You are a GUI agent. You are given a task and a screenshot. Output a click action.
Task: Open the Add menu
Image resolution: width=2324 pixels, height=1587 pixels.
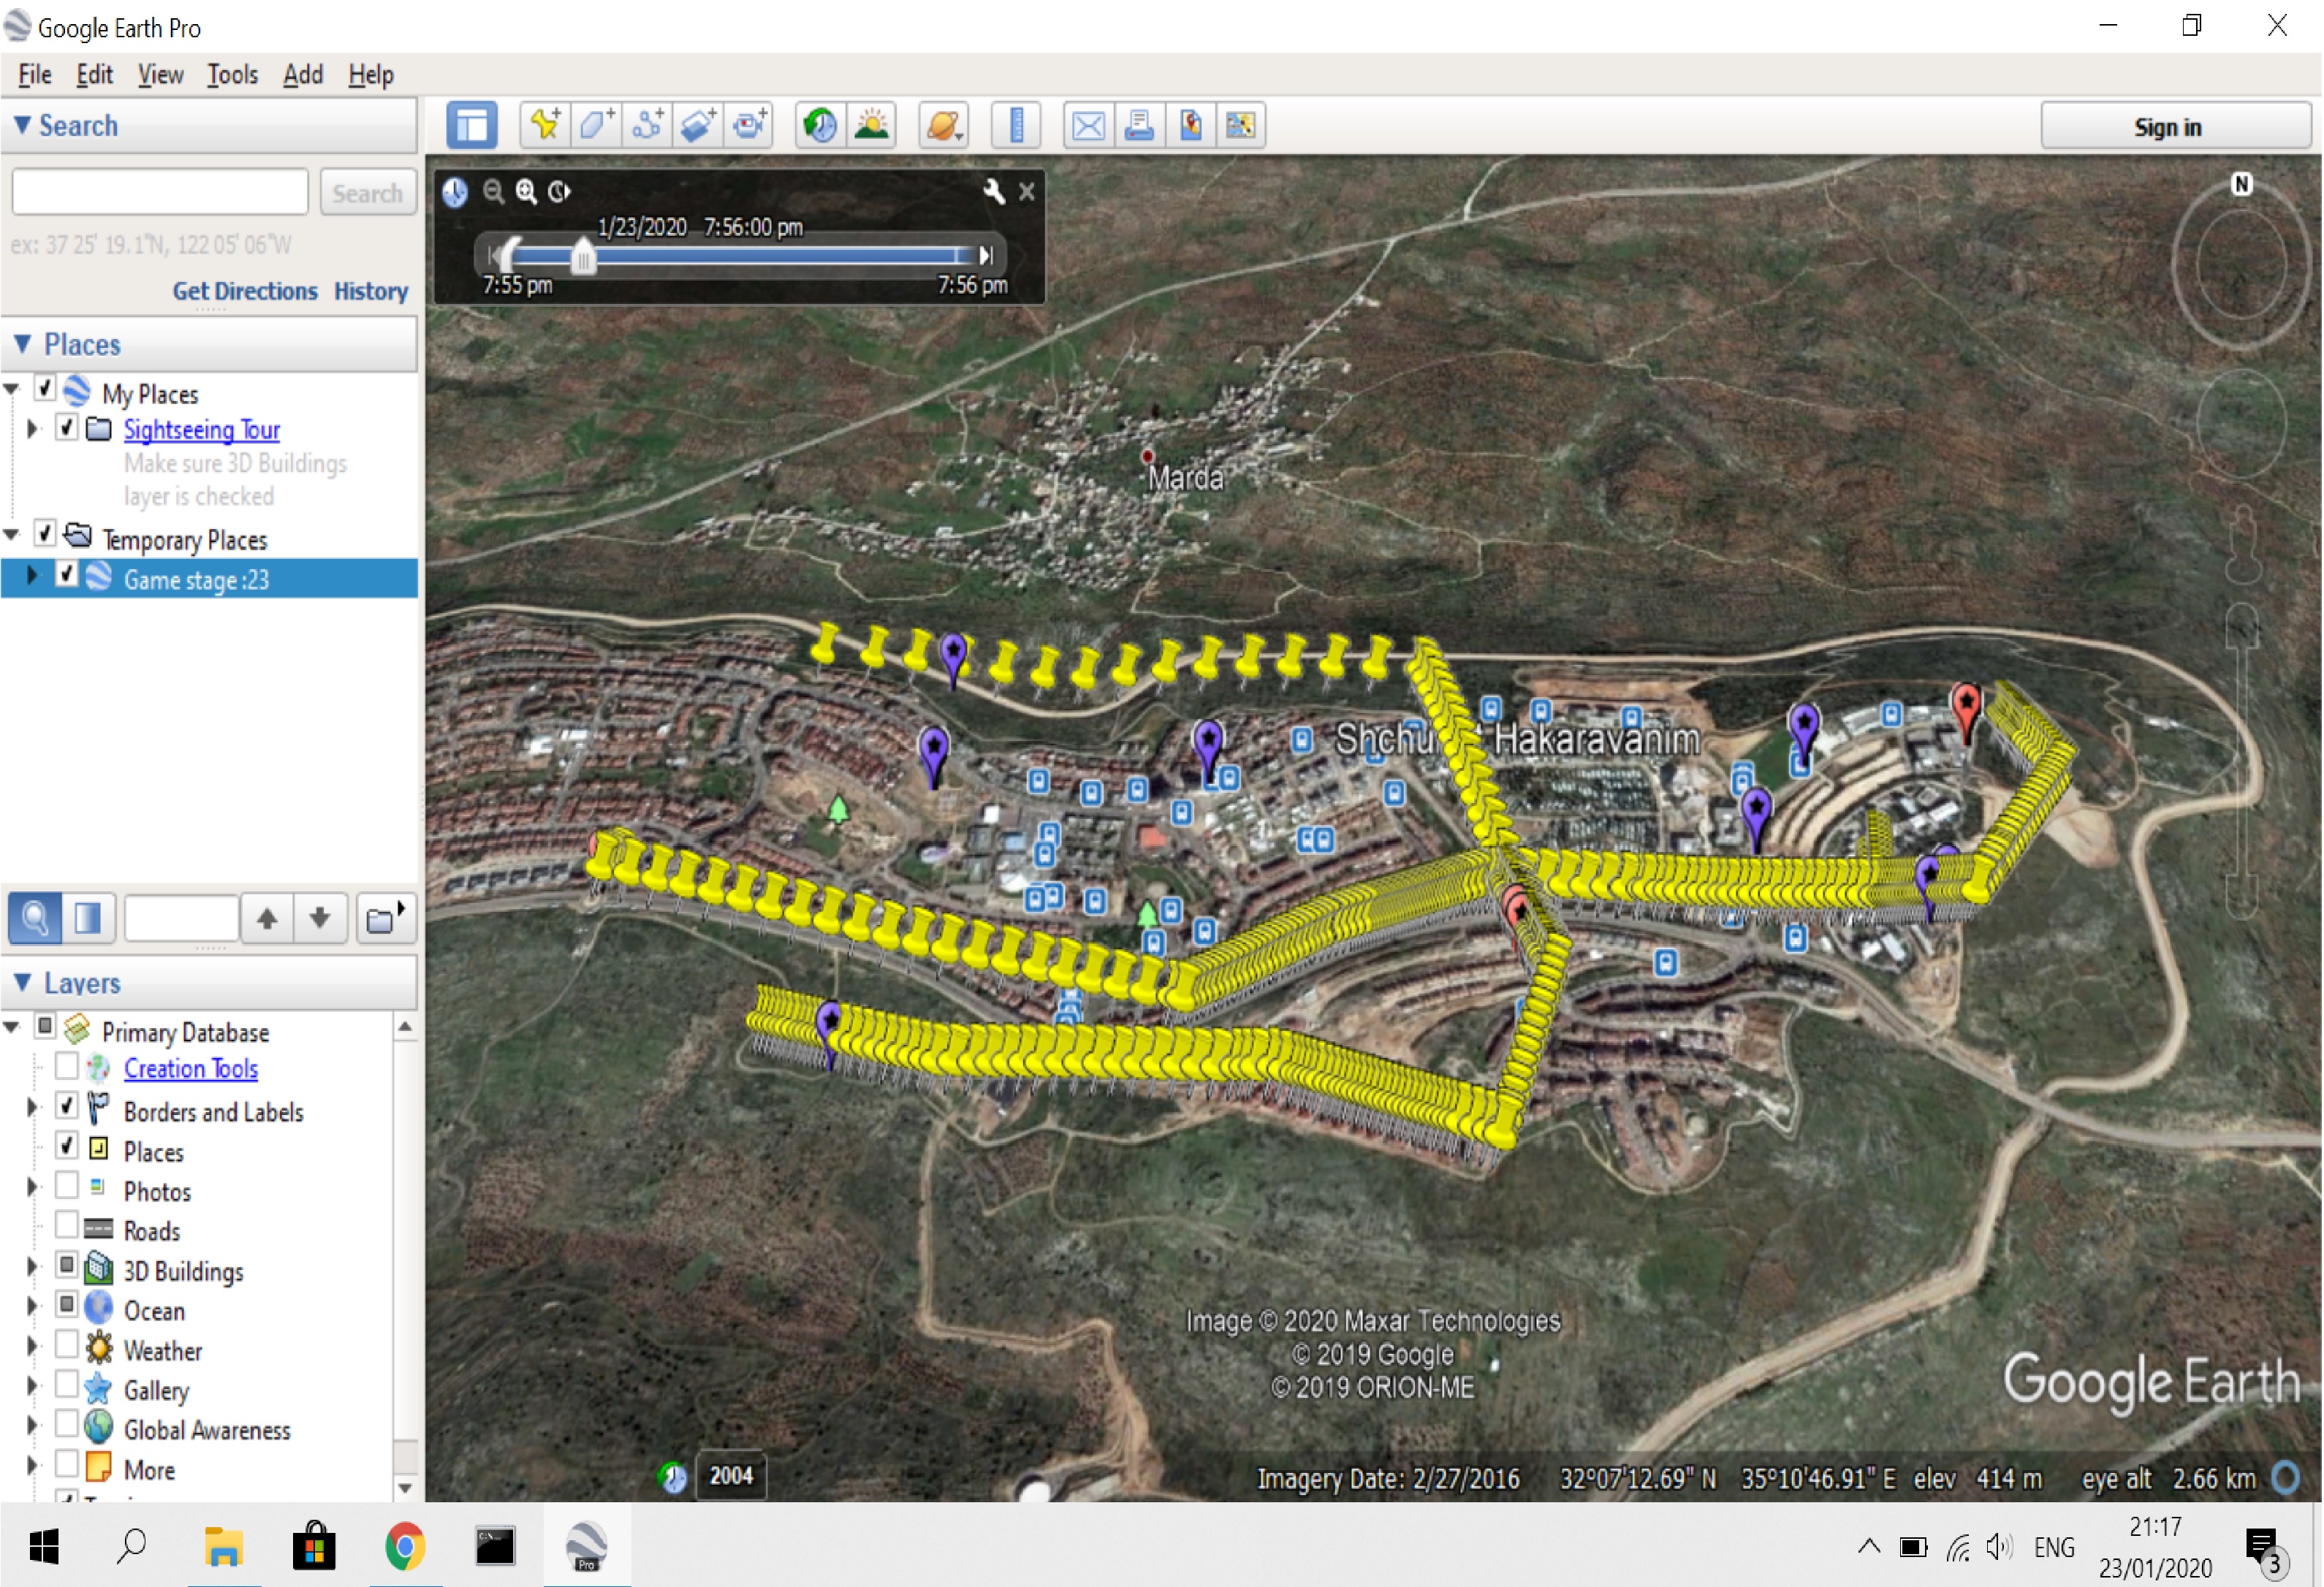[x=303, y=75]
